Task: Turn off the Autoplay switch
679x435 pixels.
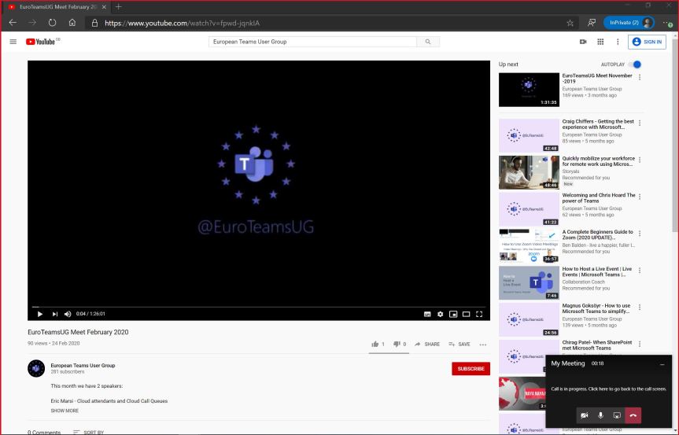Action: click(636, 65)
